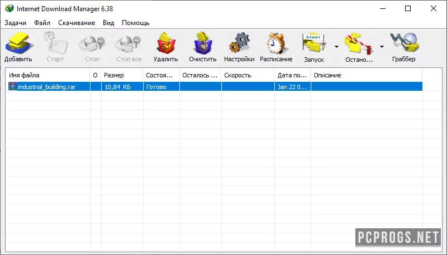Image resolution: width=447 pixels, height=255 pixels.
Task: Click the О column header
Action: 95,75
